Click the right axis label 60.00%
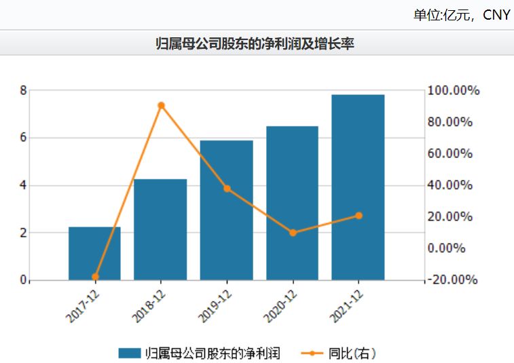 [x=450, y=153]
